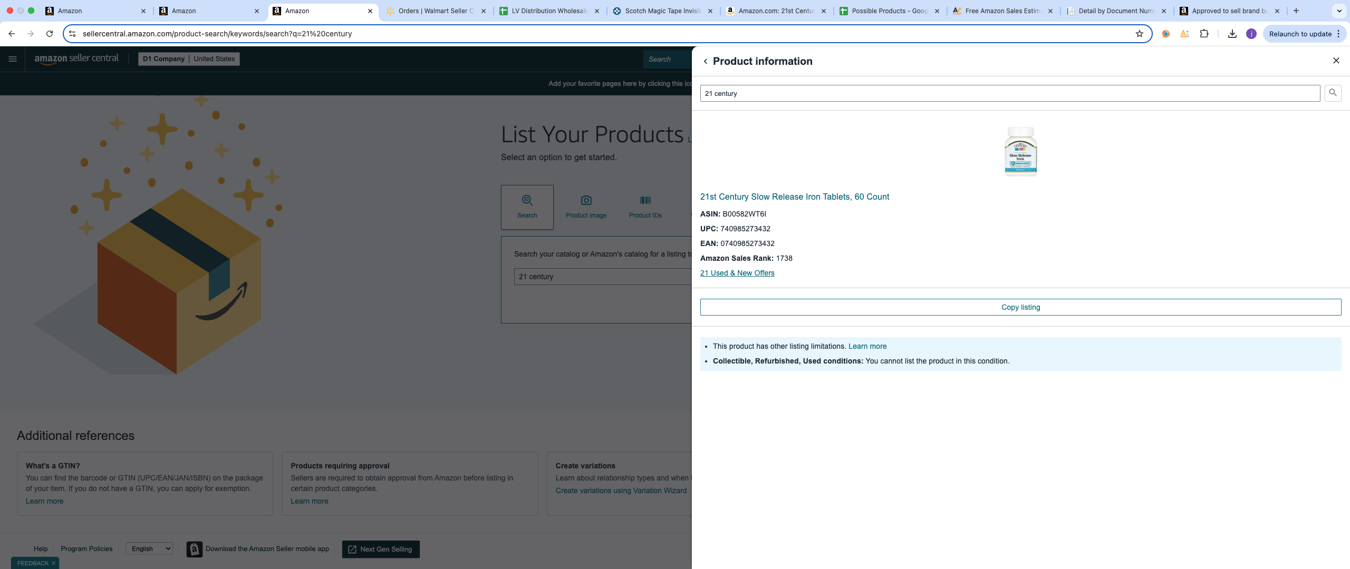This screenshot has width=1350, height=569.
Task: Click the Amazon Seller Central logo
Action: pyautogui.click(x=76, y=58)
